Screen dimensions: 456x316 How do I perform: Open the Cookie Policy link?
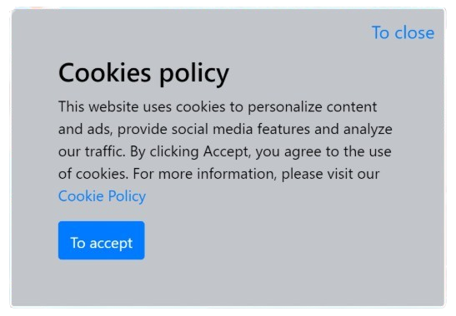click(x=102, y=196)
